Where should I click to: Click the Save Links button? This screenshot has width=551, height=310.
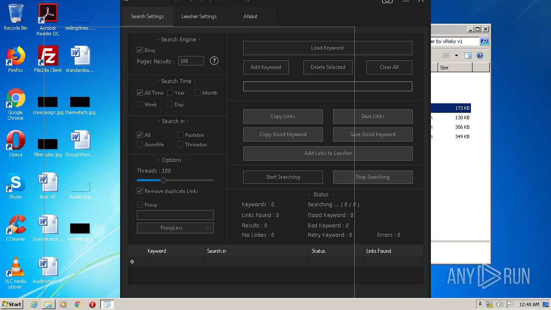coord(373,116)
